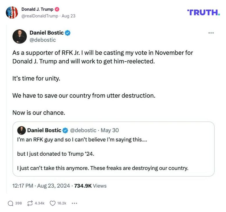Open the three-dot menu beside like count

point(74,203)
